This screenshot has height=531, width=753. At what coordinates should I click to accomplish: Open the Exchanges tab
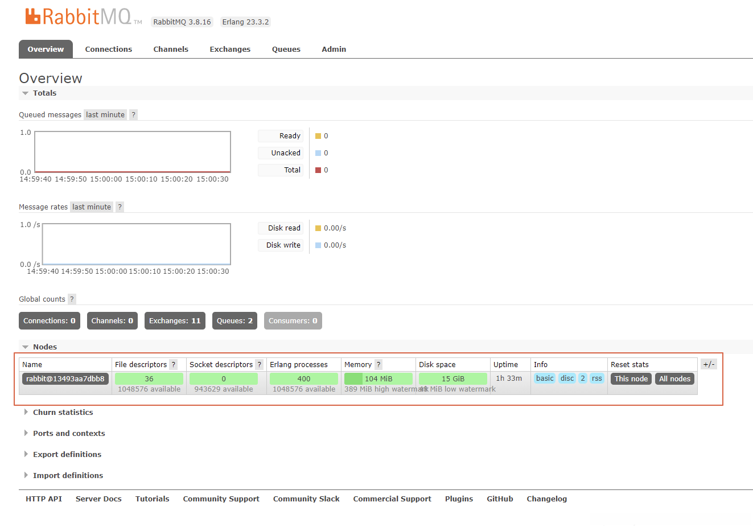coord(230,50)
